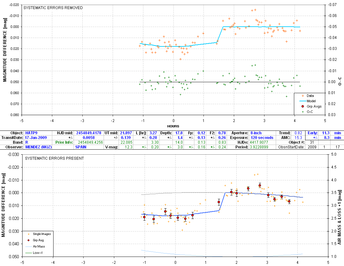This screenshot has width=344, height=266.
Task: Select the Trend value 0.82
Action: point(298,133)
